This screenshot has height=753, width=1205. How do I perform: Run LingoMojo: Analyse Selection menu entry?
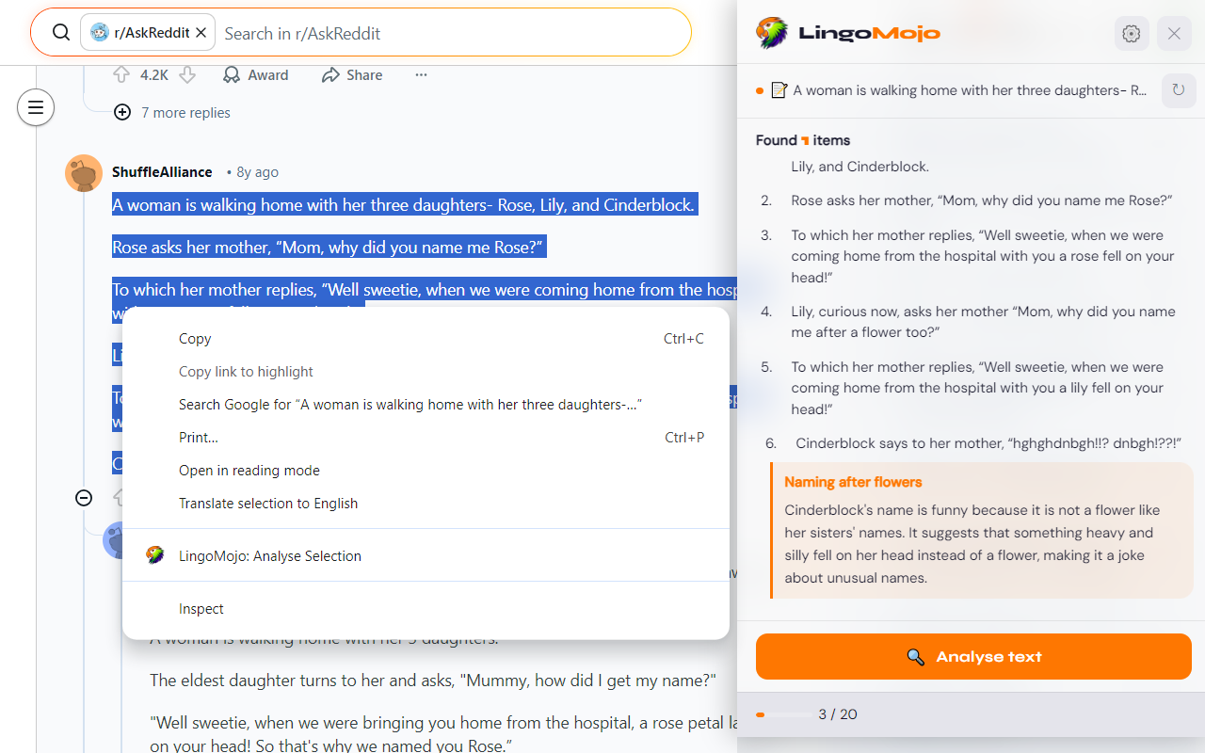(426, 556)
